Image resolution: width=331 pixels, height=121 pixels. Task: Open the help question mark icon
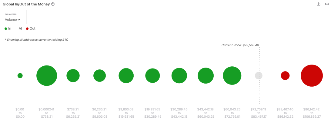[x=53, y=4]
